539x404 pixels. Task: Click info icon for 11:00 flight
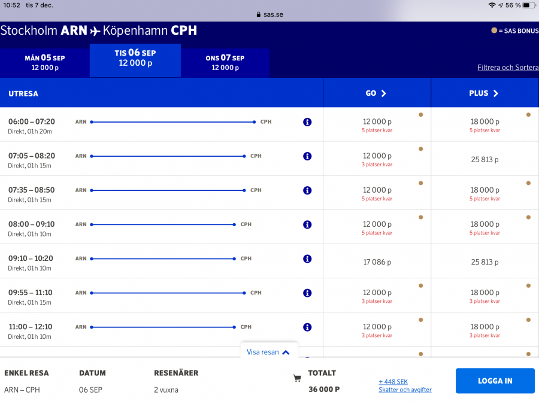[x=307, y=327]
